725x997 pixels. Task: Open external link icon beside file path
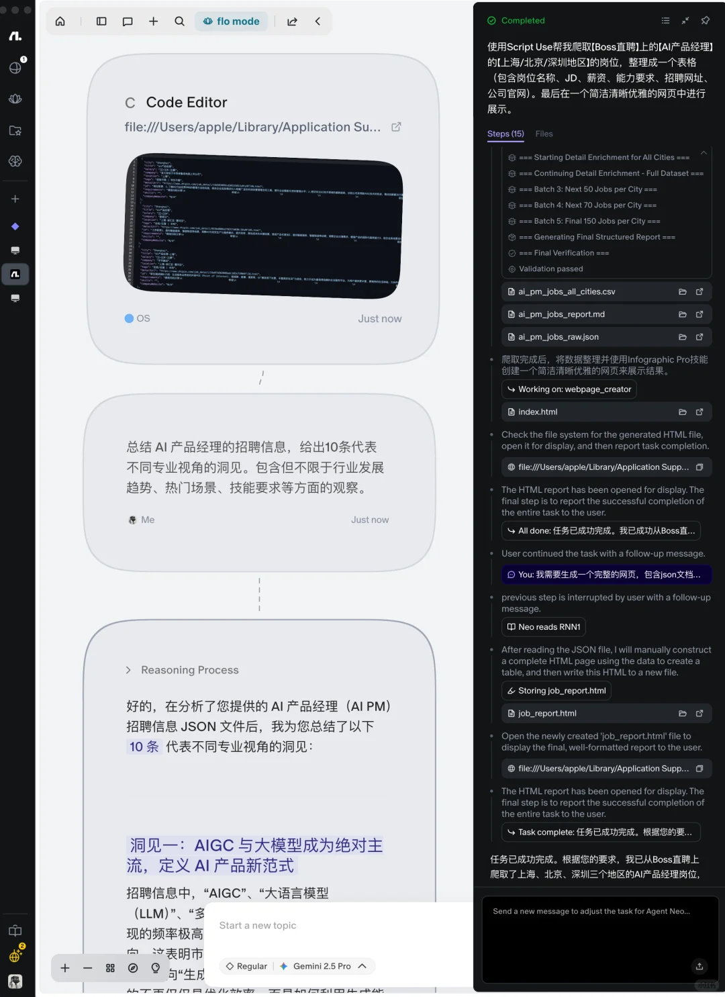(396, 127)
